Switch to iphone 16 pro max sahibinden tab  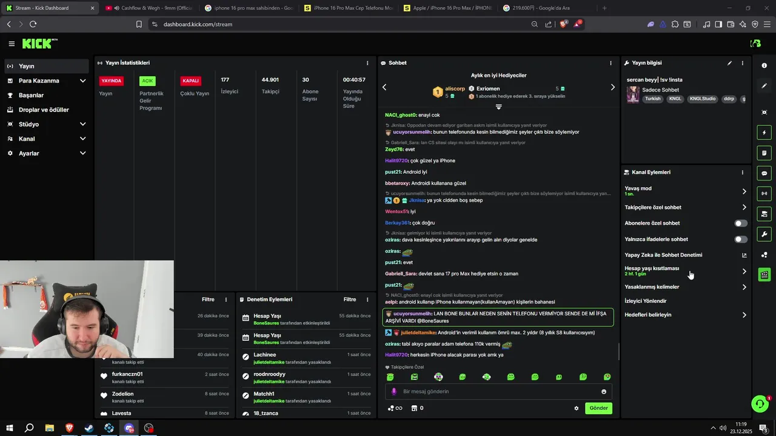(x=248, y=8)
